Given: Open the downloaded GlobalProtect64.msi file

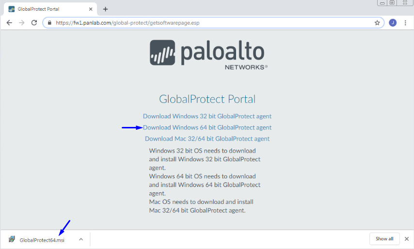Looking at the screenshot, I should tap(42, 240).
